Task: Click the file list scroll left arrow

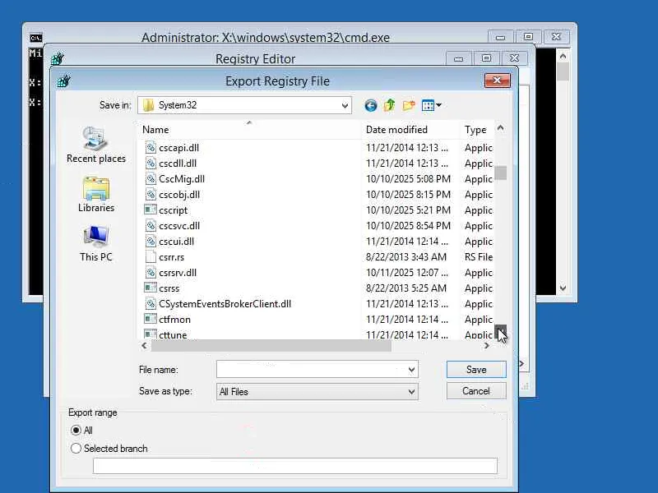Action: click(x=145, y=346)
